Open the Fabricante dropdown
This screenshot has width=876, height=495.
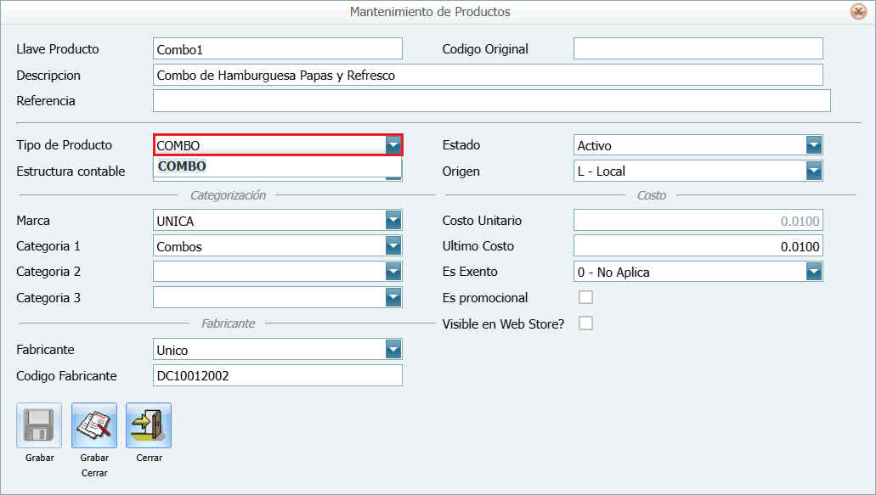point(393,350)
